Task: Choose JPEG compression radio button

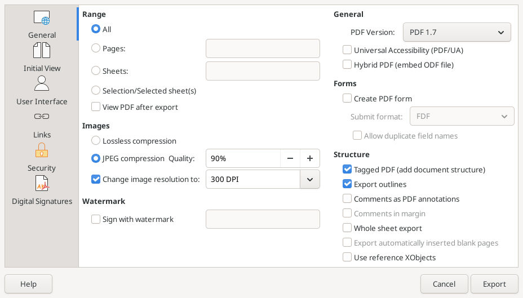Action: [96, 158]
